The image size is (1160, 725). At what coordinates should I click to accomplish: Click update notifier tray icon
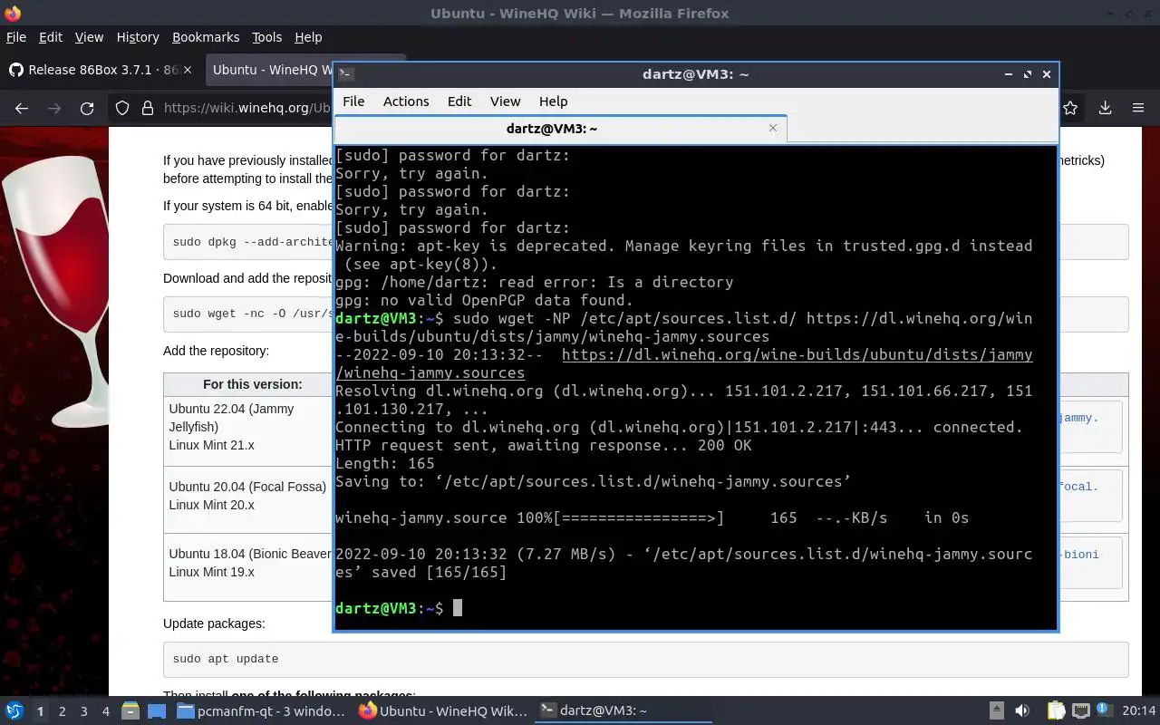coord(1105,710)
